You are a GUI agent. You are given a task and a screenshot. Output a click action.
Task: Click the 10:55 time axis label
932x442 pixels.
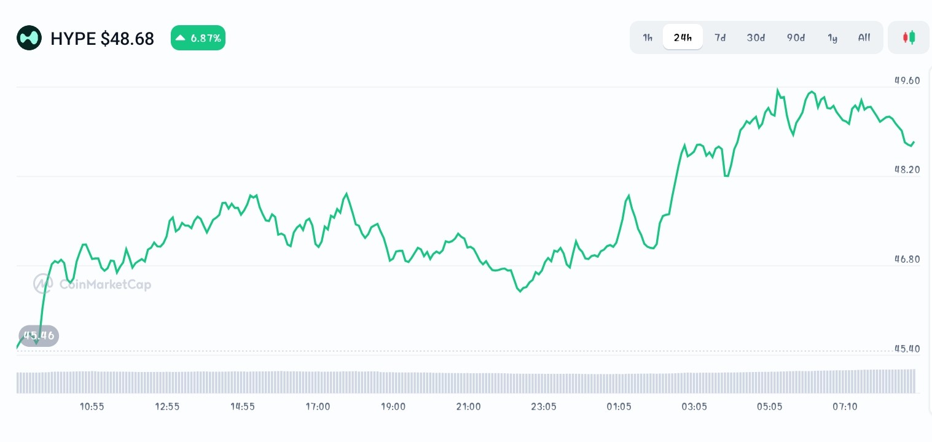92,406
